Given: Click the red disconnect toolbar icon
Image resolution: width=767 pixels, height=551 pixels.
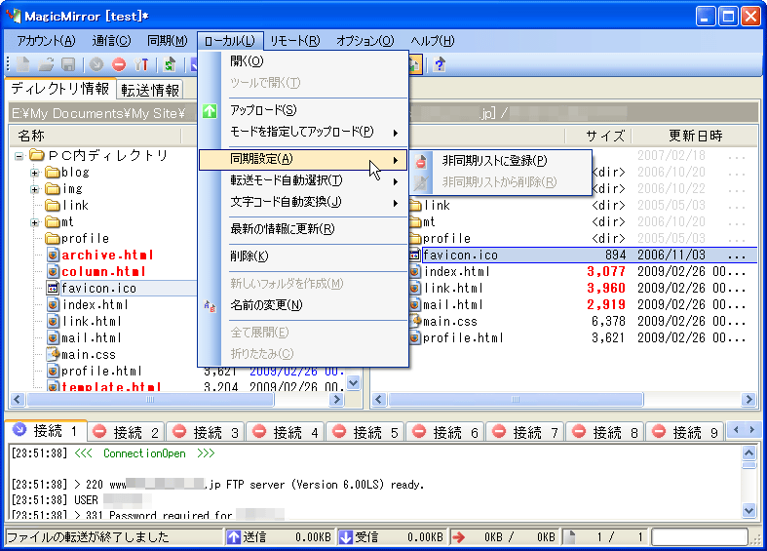Looking at the screenshot, I should click(x=118, y=64).
